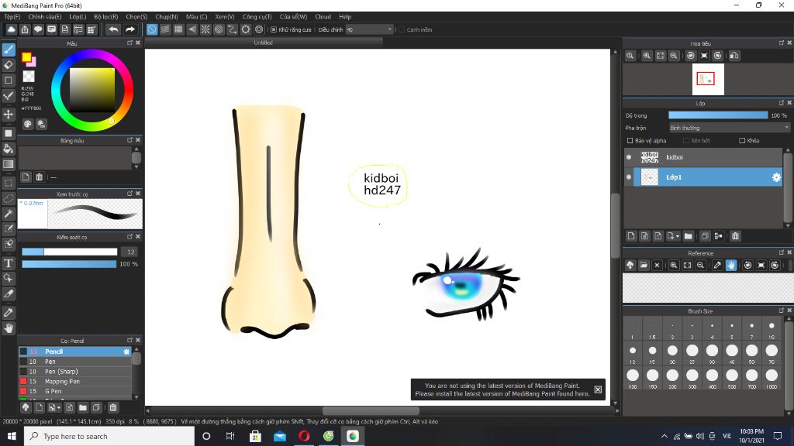Toggle hand tool in Reference panel
Viewport: 794px width, 446px height.
coord(730,266)
